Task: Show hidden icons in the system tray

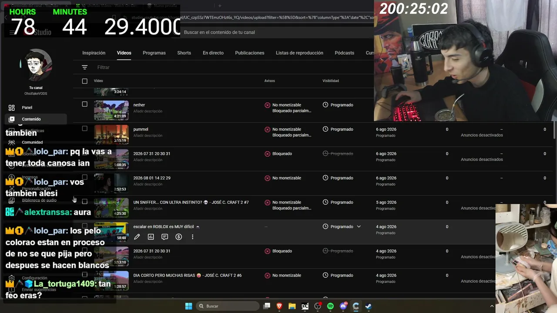Action: pos(492,306)
